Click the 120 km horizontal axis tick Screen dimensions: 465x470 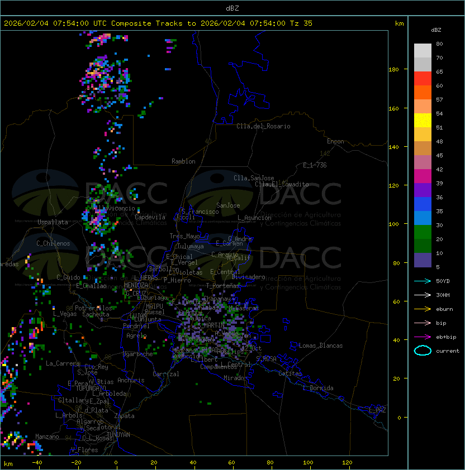coord(347,463)
